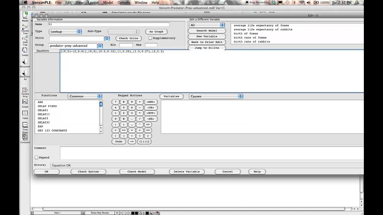This screenshot has width=383, height=215.
Task: Open the disabled Sub-Type dropdown
Action: pos(123,31)
